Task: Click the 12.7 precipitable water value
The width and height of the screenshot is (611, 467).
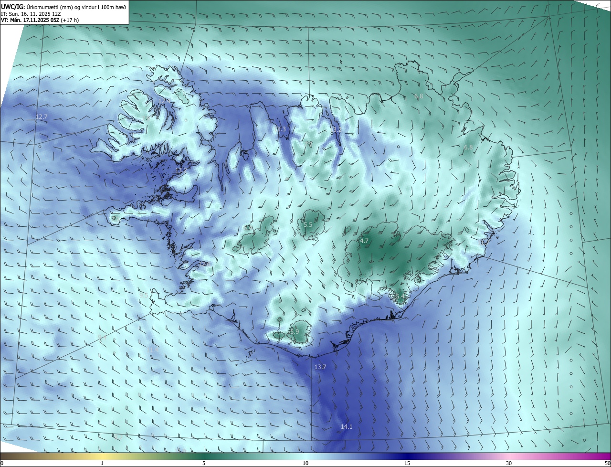Action: 42,117
